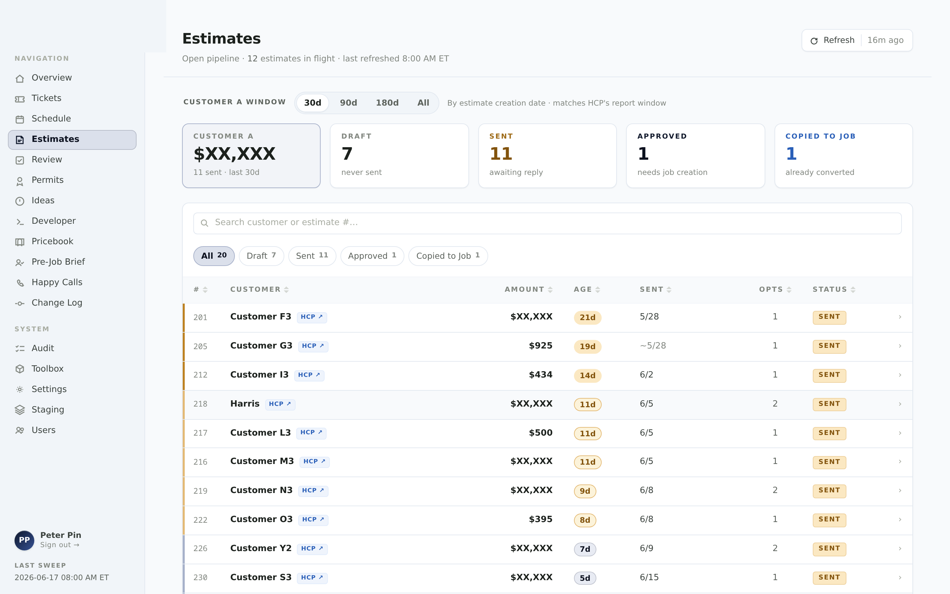Open Harris HCP external link
Image resolution: width=950 pixels, height=594 pixels.
tap(280, 404)
